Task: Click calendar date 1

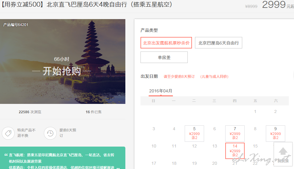Action: (255, 111)
